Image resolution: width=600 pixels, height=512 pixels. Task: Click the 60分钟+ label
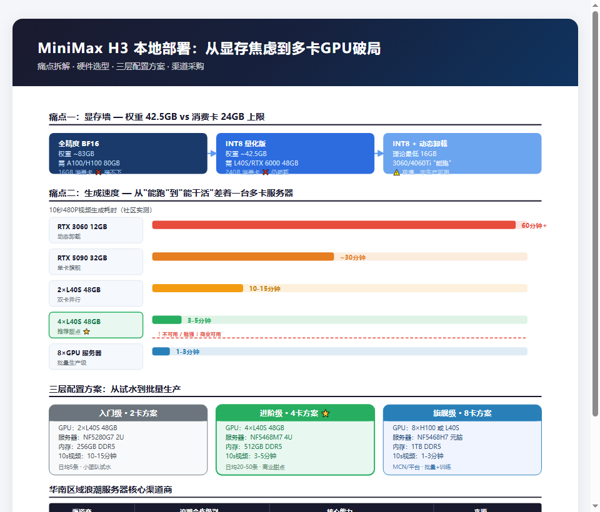tap(534, 225)
